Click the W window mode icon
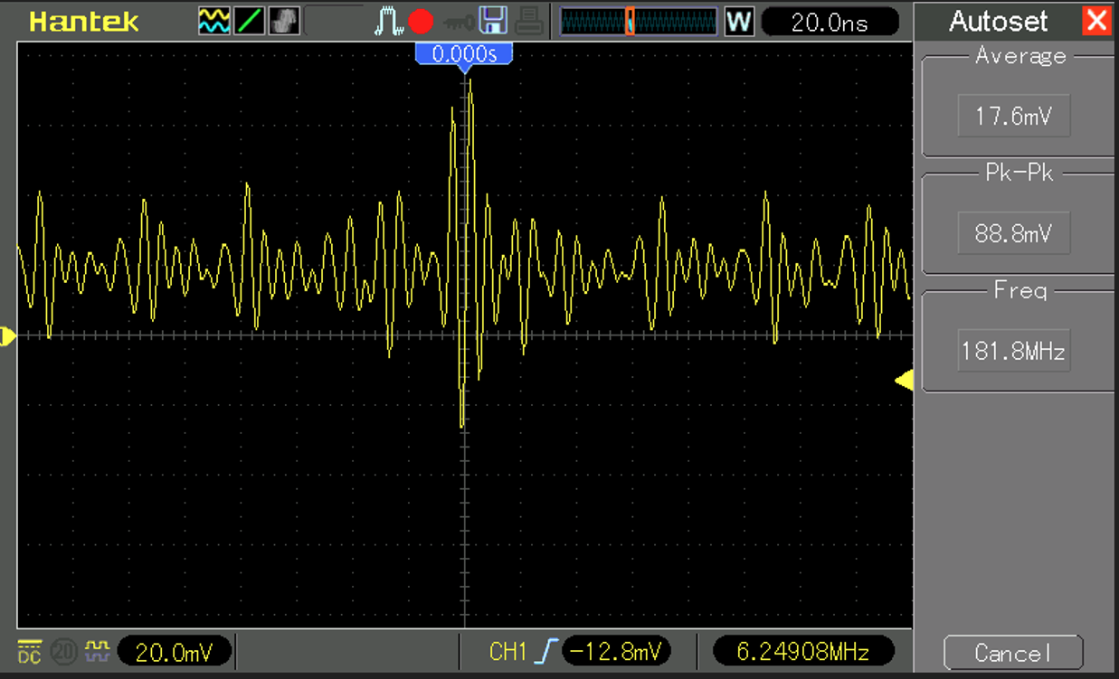 (x=739, y=22)
